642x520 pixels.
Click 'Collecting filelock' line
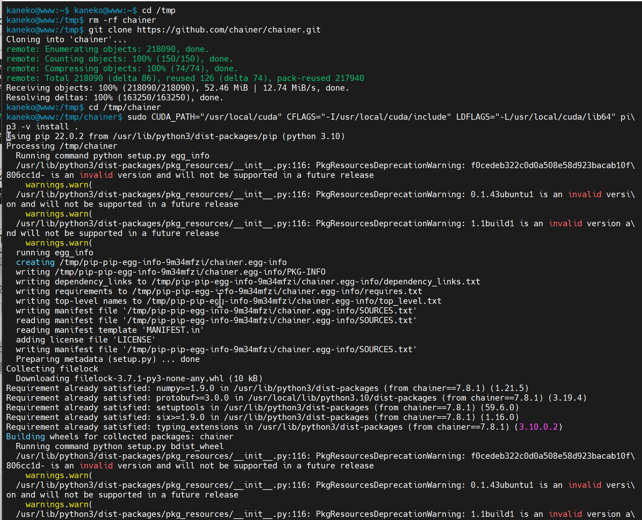(52, 369)
